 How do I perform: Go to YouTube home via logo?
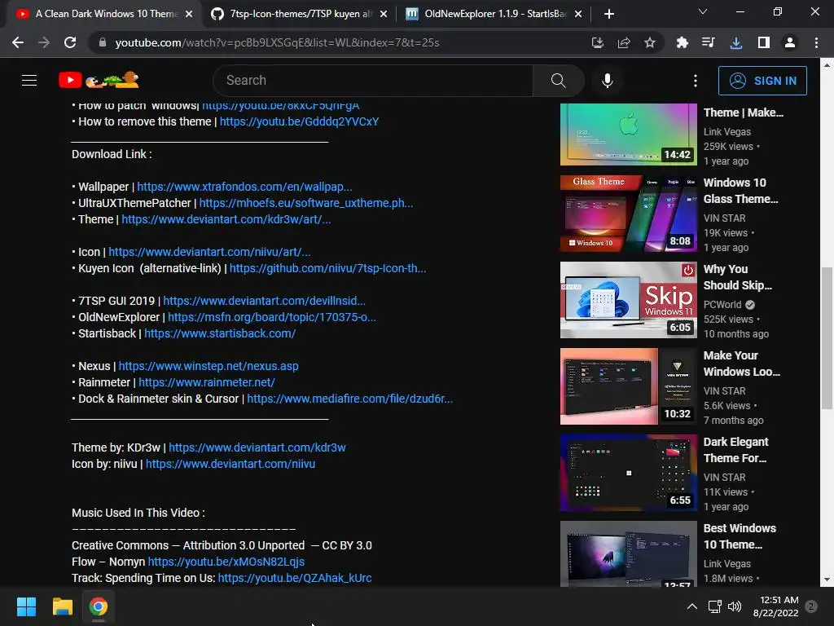click(99, 80)
